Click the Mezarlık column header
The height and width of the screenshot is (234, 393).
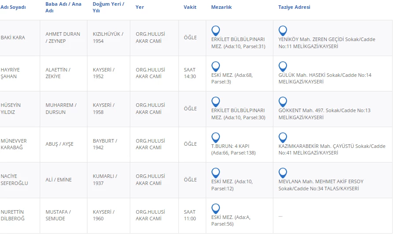point(221,8)
